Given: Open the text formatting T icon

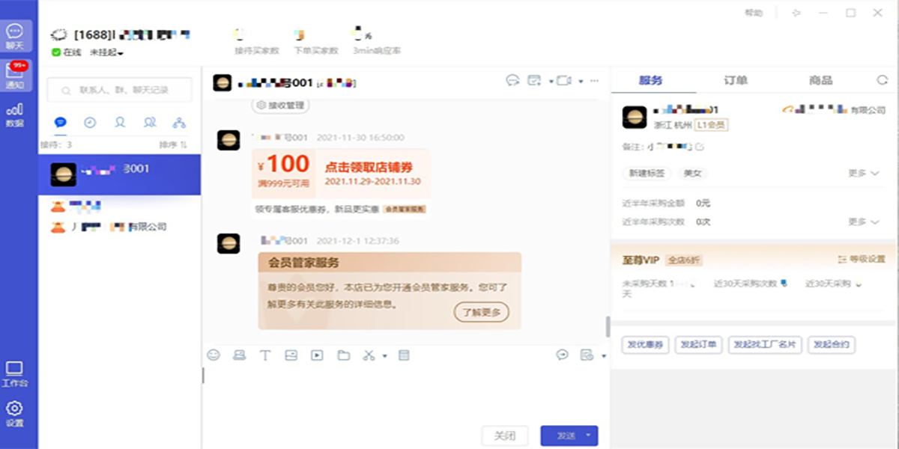Looking at the screenshot, I should pyautogui.click(x=265, y=355).
